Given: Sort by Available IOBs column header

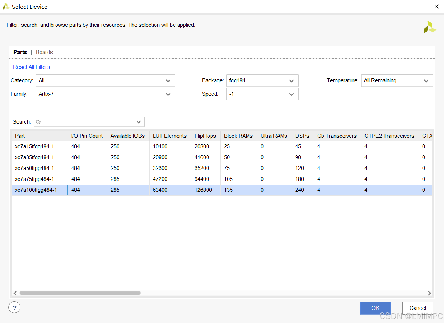Looking at the screenshot, I should pos(128,136).
